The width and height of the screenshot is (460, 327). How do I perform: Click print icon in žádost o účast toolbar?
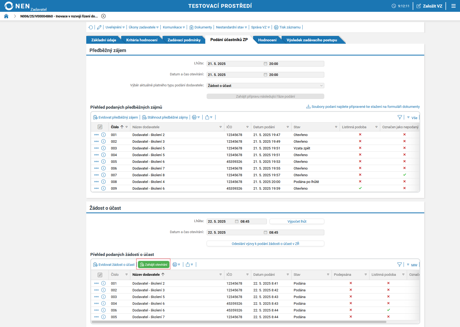coord(175,264)
